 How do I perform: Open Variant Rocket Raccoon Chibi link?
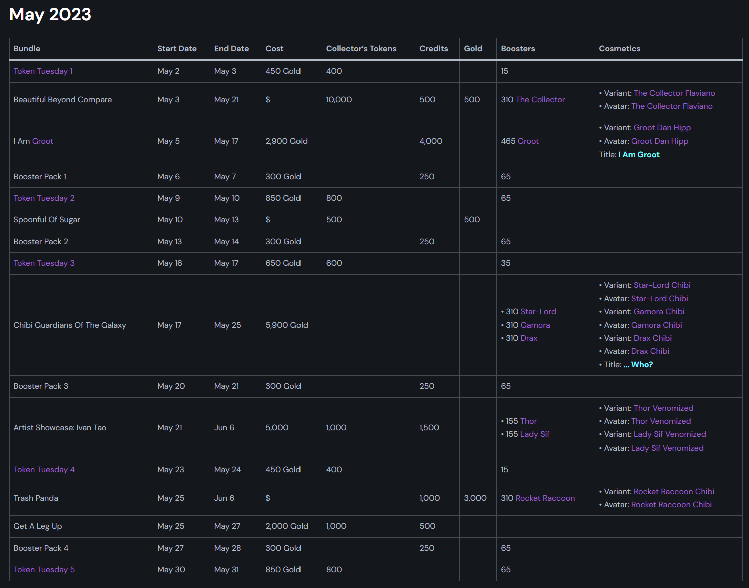(674, 492)
